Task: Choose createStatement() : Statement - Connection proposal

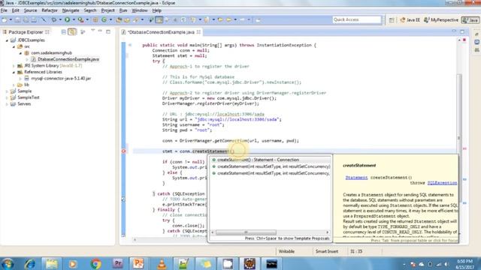Action: tap(270, 160)
